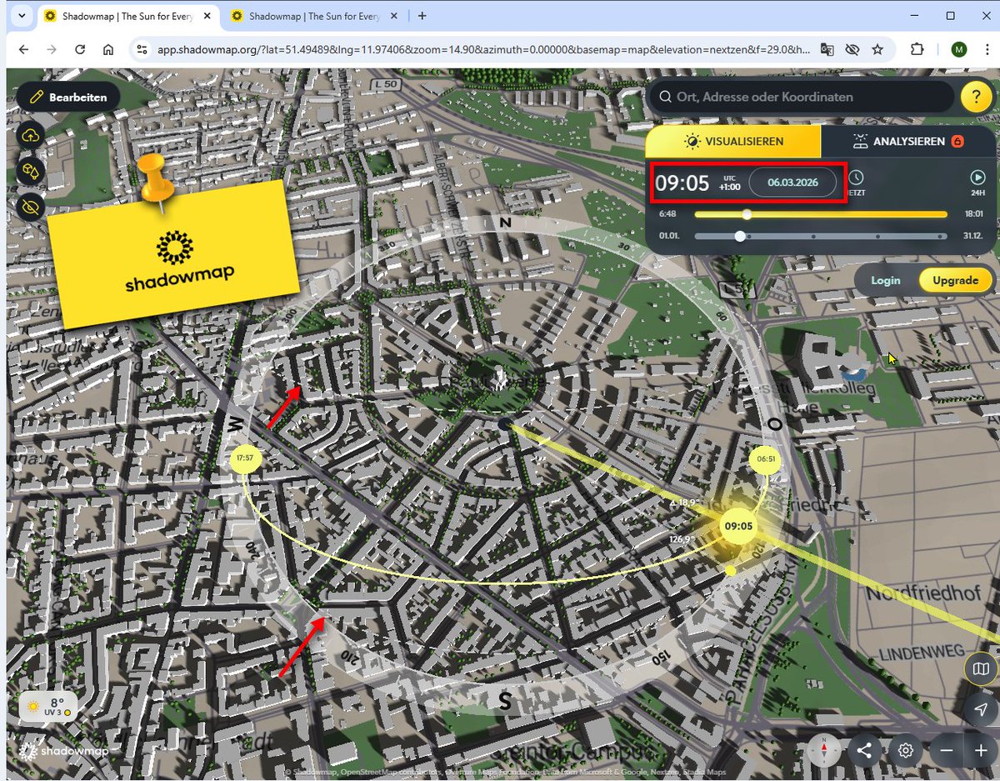Click the W compass letter on the ring
This screenshot has width=1000, height=781.
237,424
